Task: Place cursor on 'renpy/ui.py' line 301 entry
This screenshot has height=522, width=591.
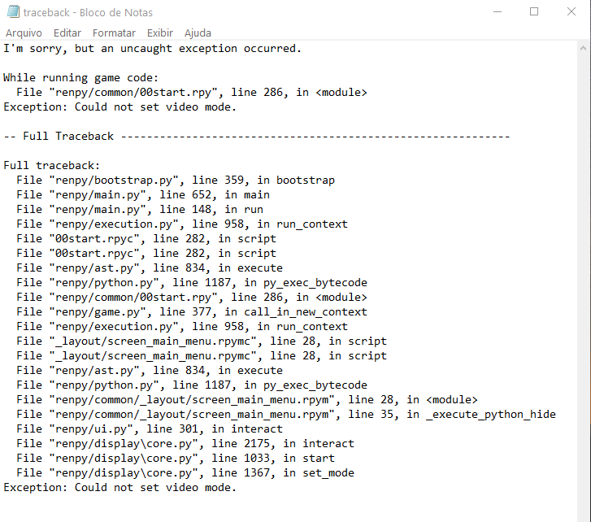Action: point(149,429)
